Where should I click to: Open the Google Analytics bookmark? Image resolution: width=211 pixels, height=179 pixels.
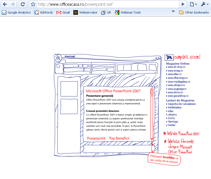click(x=16, y=12)
